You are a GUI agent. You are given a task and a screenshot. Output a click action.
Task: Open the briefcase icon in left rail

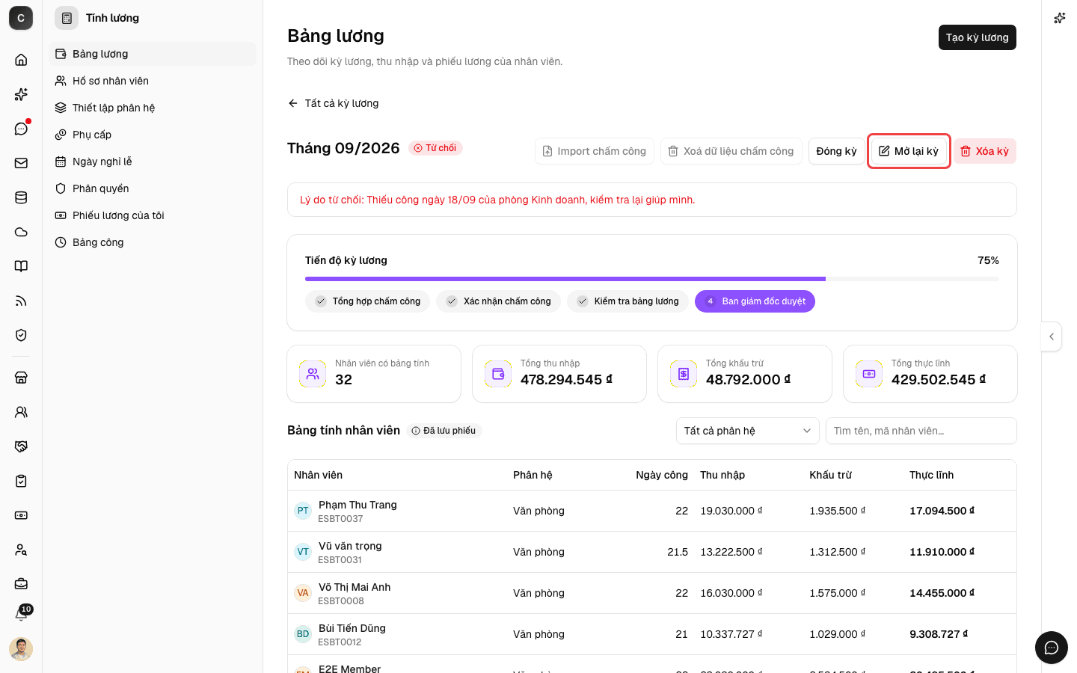pyautogui.click(x=21, y=583)
